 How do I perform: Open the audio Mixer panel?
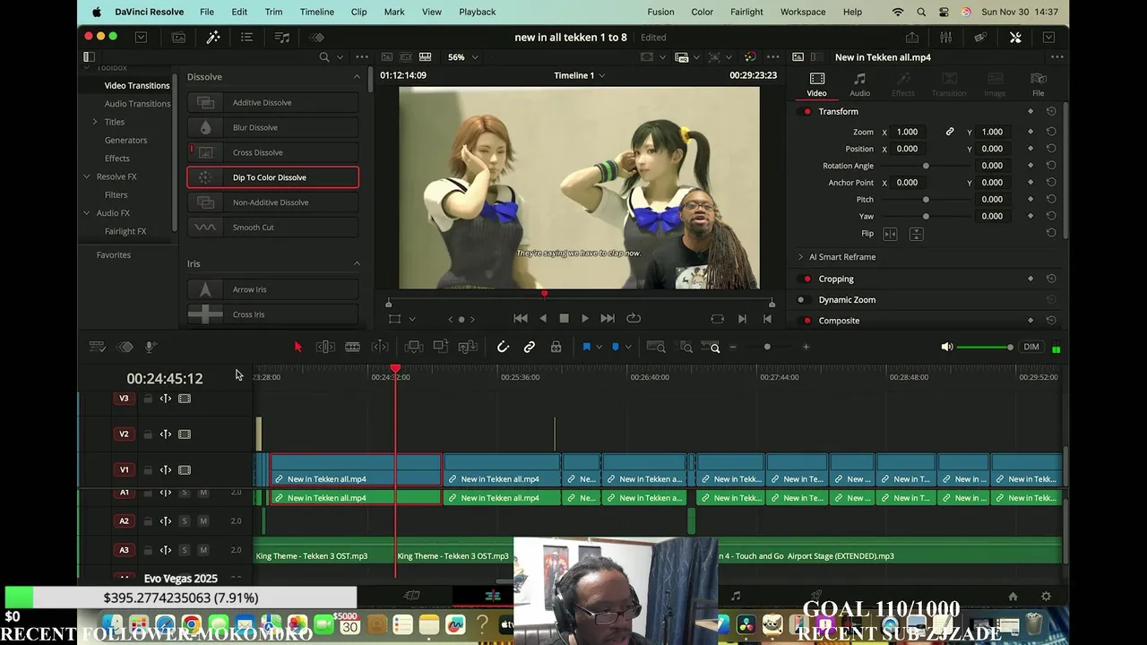pos(946,38)
